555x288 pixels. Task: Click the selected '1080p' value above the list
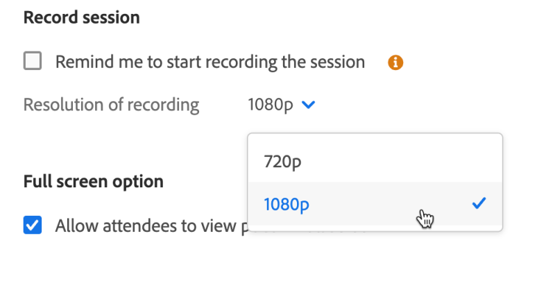tap(271, 105)
